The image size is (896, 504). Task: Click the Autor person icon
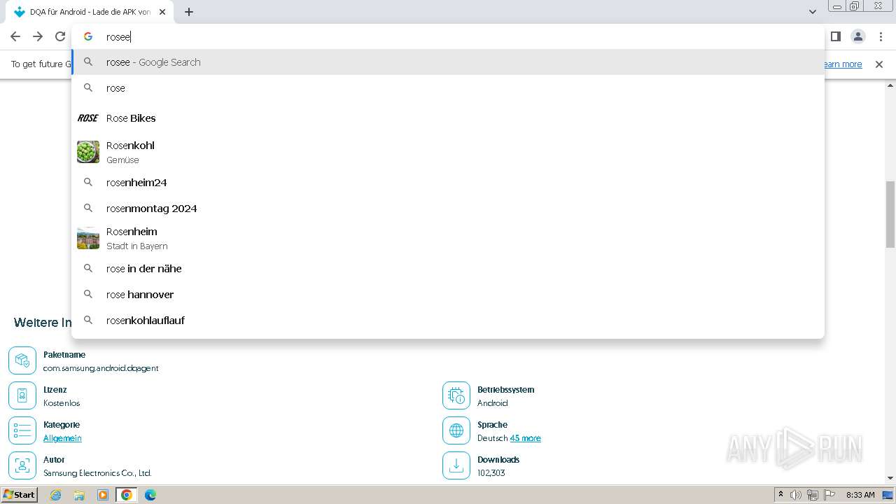[22, 465]
